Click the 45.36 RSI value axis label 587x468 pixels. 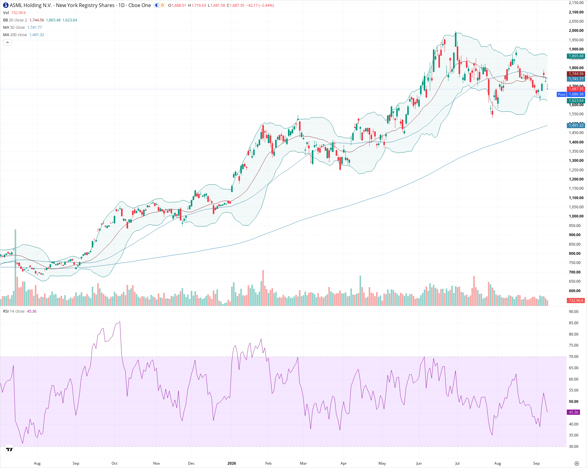coord(574,412)
